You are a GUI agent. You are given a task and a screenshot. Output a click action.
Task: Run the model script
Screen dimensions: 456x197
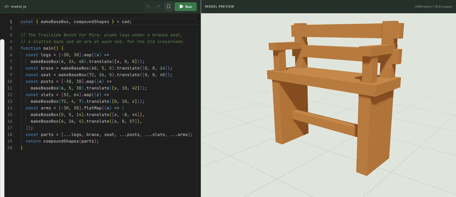[x=186, y=7]
